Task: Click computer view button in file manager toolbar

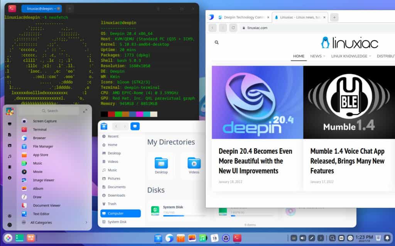Action: coord(135,126)
